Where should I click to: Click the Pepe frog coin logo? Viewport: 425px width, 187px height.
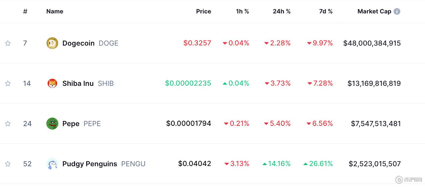pos(52,124)
